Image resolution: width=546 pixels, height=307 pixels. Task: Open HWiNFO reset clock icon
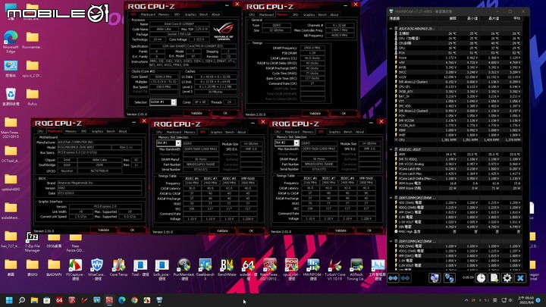coord(482,277)
